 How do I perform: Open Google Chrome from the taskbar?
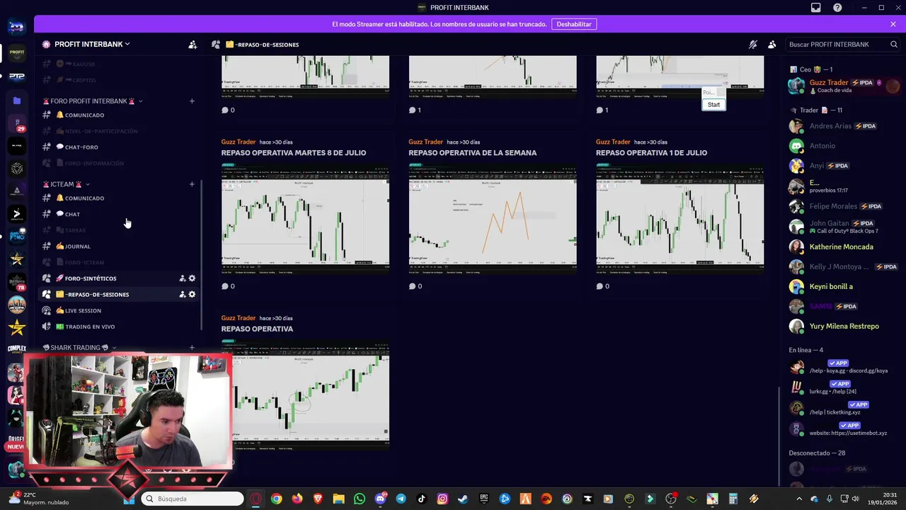(276, 499)
